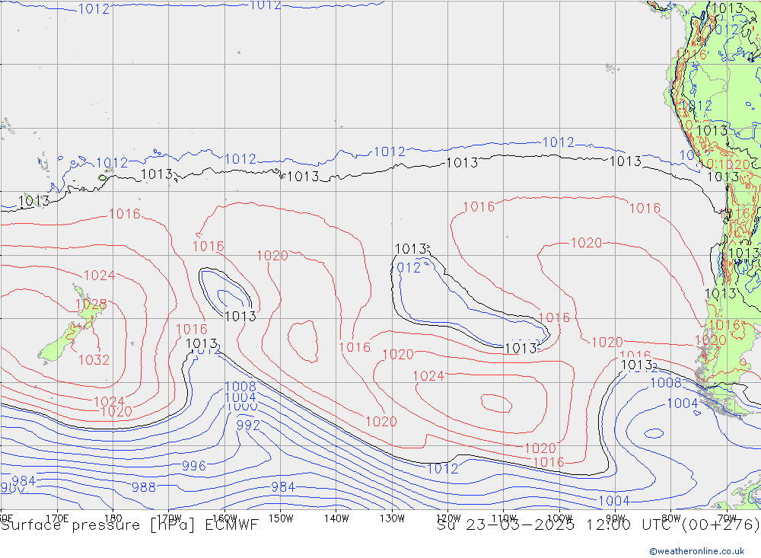This screenshot has width=761, height=558.
Task: Click the 1032 isobar label near New Zealand
Action: (x=94, y=360)
